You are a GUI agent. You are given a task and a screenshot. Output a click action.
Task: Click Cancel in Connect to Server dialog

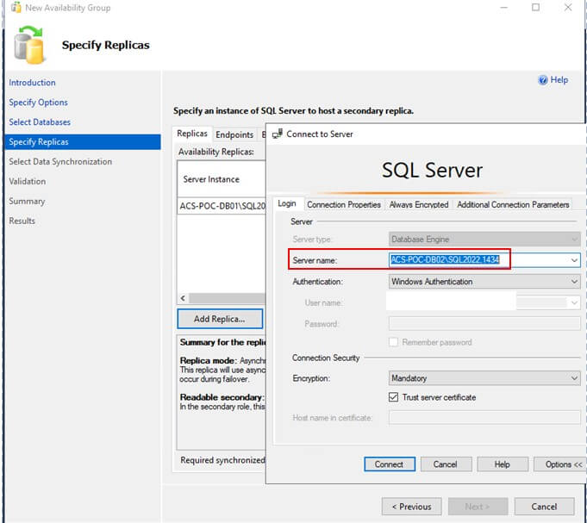(446, 464)
